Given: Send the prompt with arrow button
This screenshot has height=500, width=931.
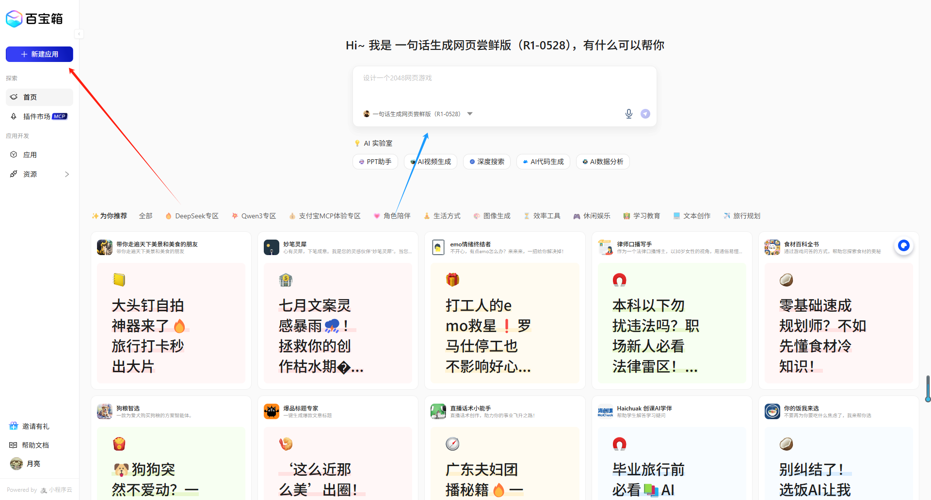Looking at the screenshot, I should [645, 114].
